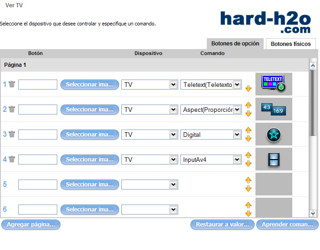Viewport: 320px width, 250px height.
Task: Click the name text field on row 1
Action: pos(38,85)
